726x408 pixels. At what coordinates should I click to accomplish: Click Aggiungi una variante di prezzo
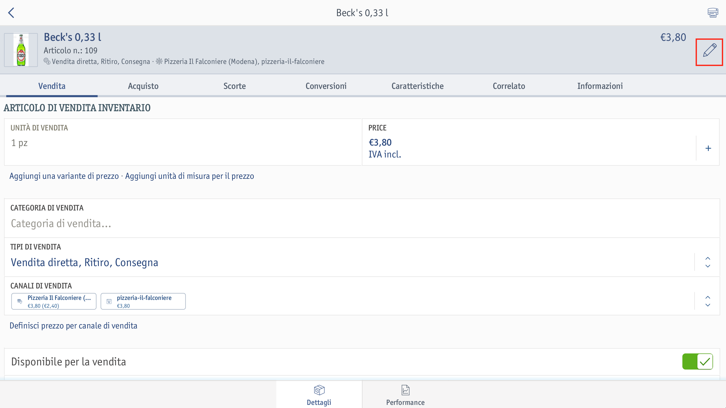[x=64, y=176]
